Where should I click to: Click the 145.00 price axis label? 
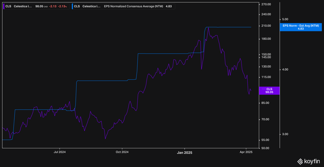click(266, 57)
